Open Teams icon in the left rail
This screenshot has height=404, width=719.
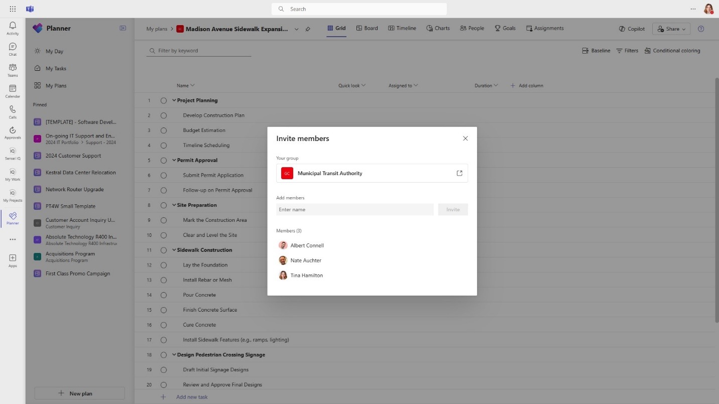13,70
